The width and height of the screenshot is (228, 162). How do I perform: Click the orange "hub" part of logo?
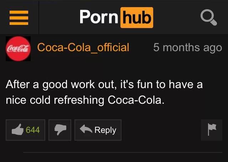137,17
